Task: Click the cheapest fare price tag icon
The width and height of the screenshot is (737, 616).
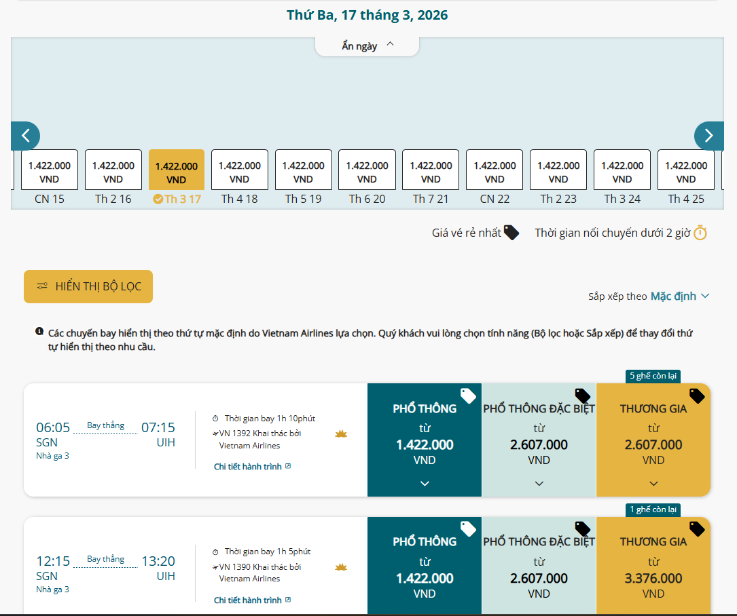Action: click(511, 233)
